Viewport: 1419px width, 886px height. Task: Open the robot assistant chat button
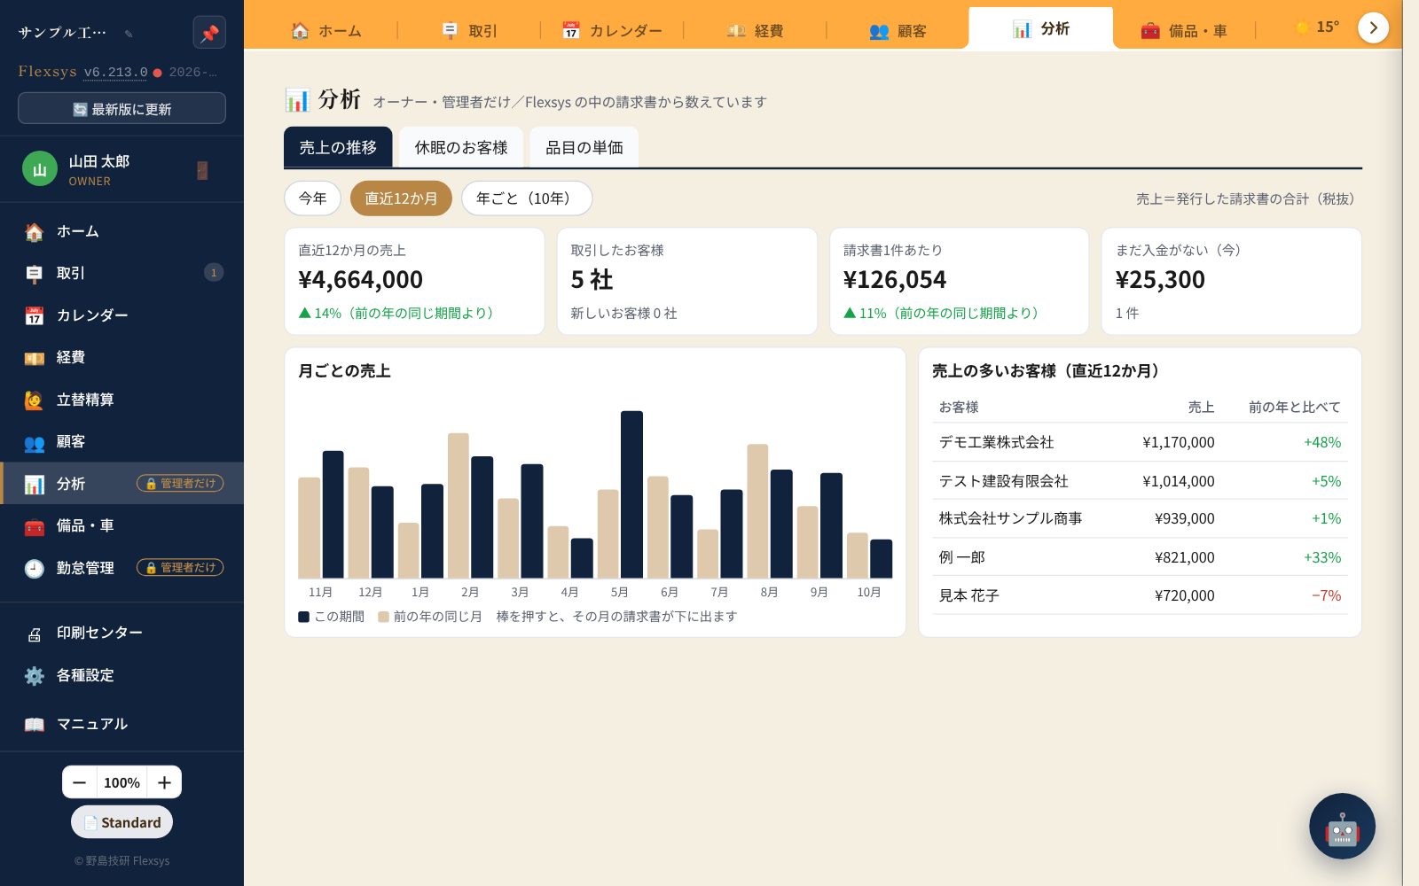coord(1342,826)
